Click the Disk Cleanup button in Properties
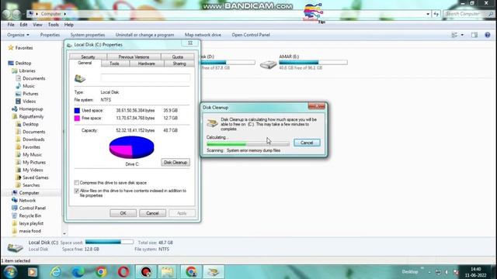497x279 pixels. pyautogui.click(x=176, y=162)
